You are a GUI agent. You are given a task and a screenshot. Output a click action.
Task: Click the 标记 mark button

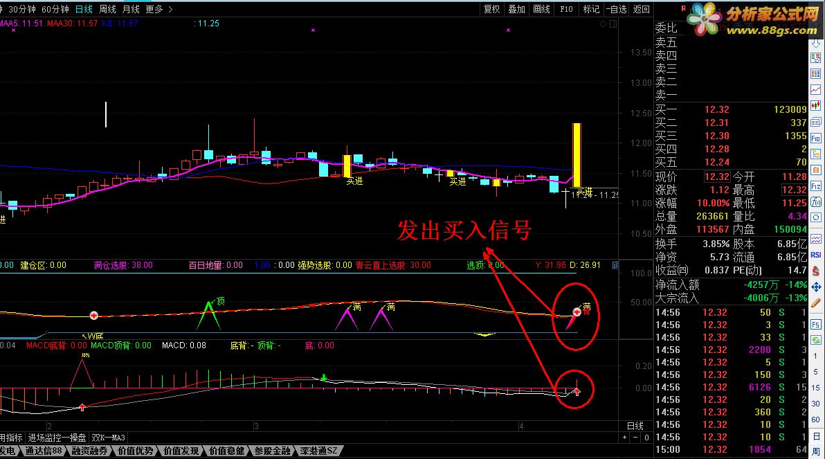591,10
